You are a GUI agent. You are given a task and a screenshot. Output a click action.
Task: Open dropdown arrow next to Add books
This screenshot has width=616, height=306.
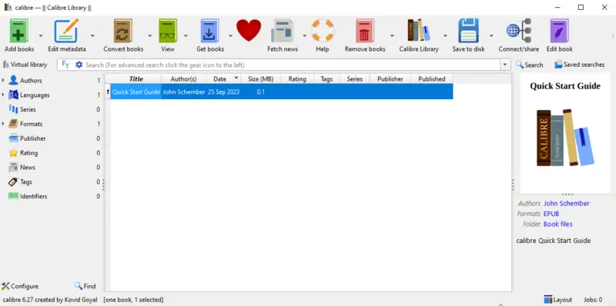(x=41, y=35)
